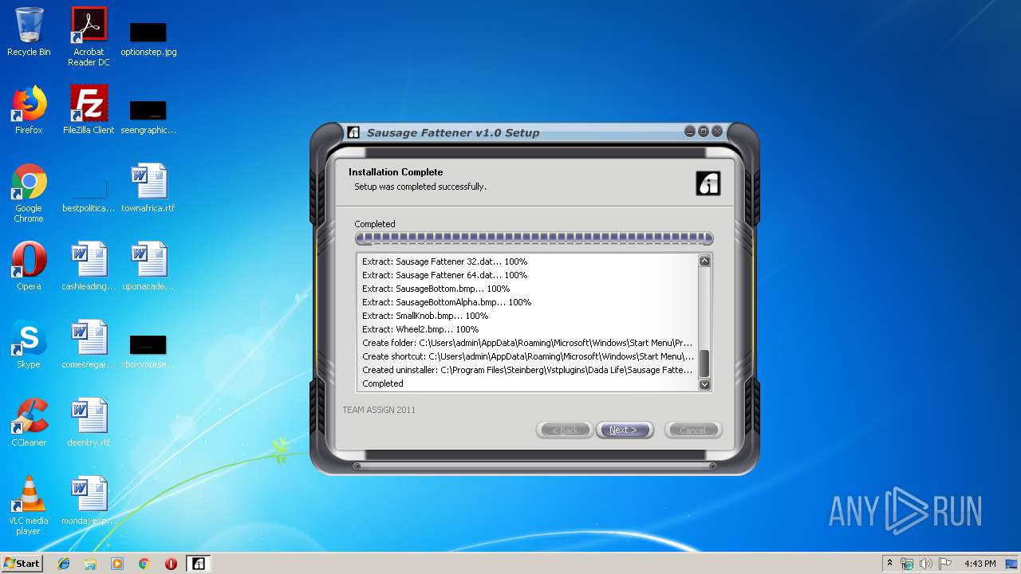Launch FileZilla Client shortcut

tap(89, 110)
